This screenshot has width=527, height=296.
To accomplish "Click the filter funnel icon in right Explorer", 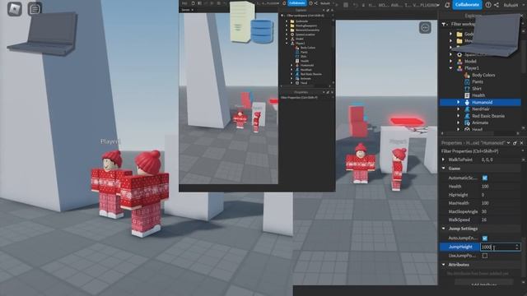I will [x=444, y=24].
